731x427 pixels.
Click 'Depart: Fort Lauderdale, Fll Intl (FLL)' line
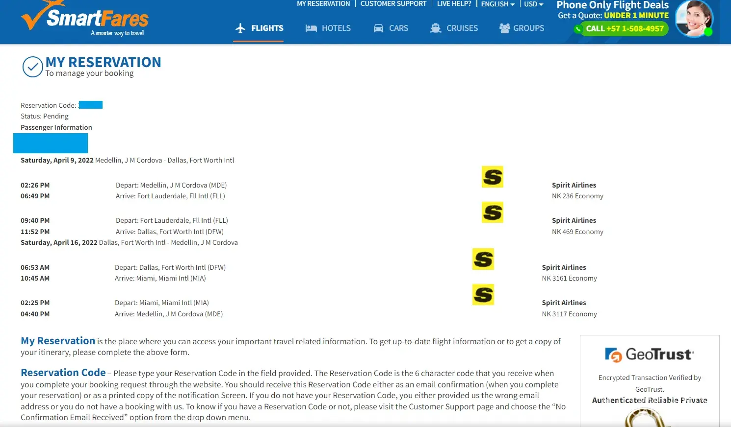coord(172,220)
